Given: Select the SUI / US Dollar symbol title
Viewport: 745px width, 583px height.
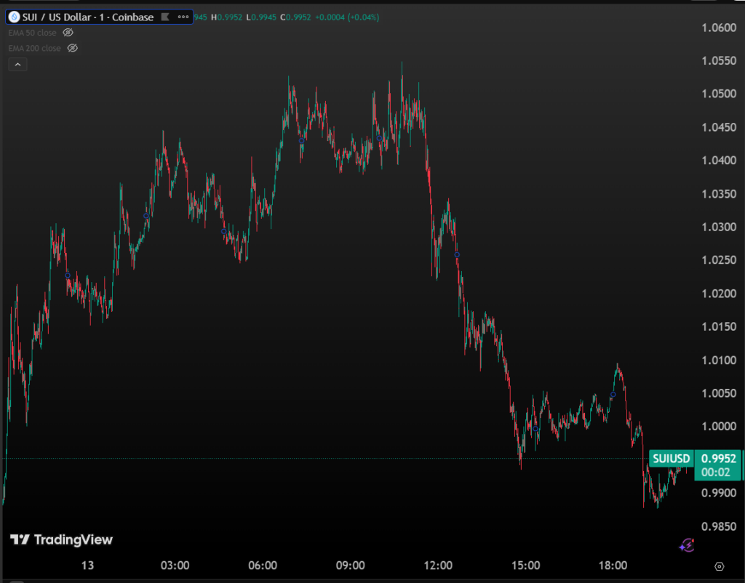Looking at the screenshot, I should 87,17.
